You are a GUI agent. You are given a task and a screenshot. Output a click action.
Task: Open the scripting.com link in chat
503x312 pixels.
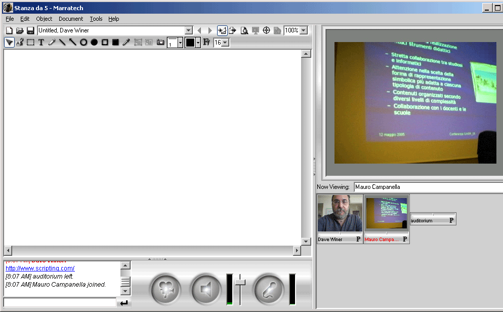click(x=40, y=268)
